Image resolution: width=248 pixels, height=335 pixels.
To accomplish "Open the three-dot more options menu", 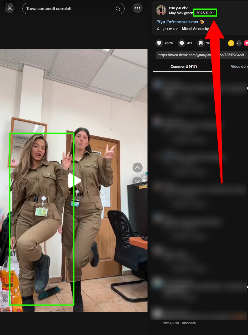I will 138,8.
